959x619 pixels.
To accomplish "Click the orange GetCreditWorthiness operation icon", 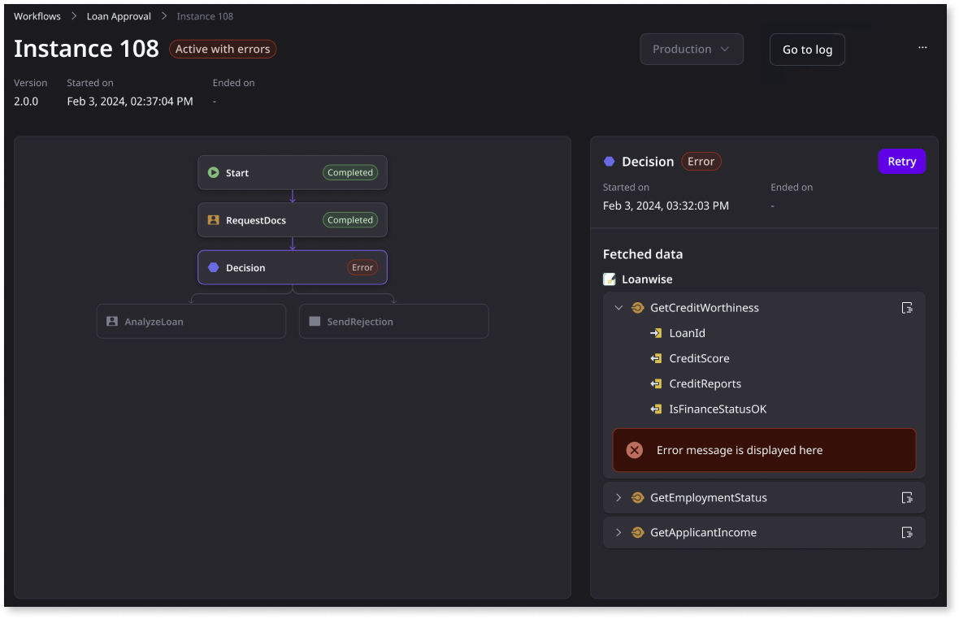I will pos(637,308).
